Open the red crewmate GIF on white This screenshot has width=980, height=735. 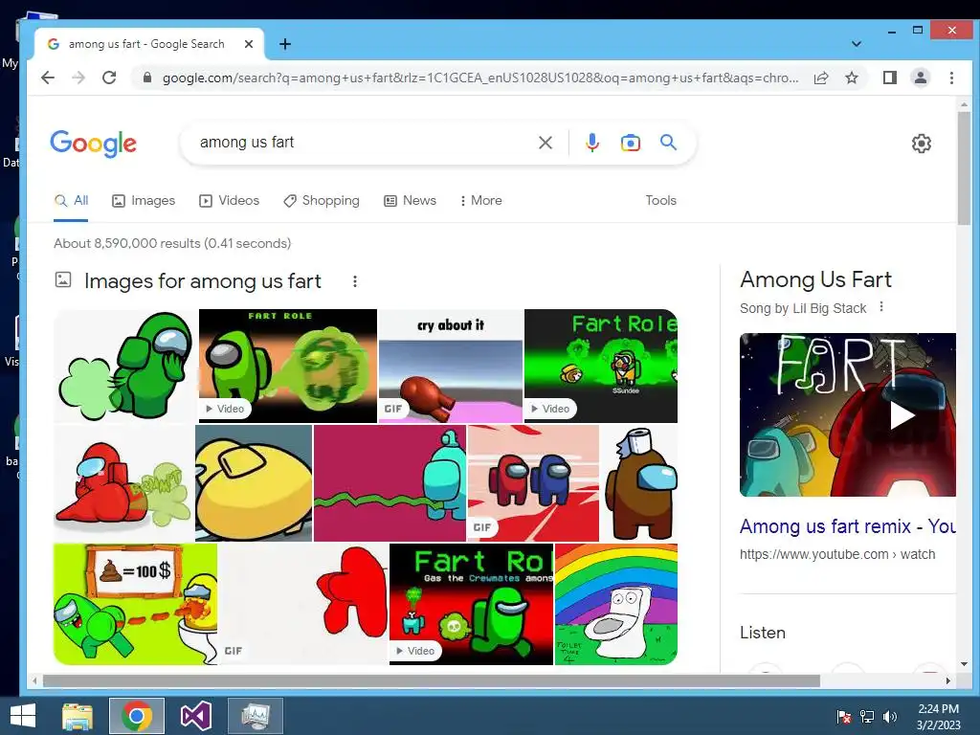[x=303, y=604]
